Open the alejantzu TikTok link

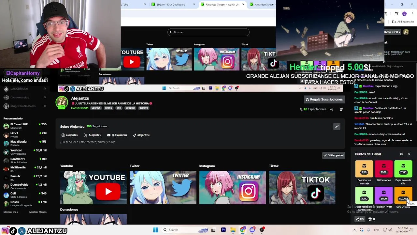pyautogui.click(x=141, y=135)
